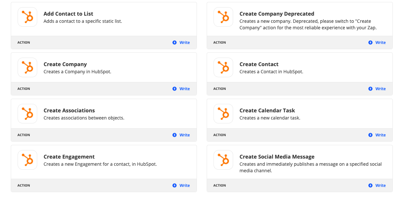Select the Create Contact title
This screenshot has height=197, width=400.
[x=259, y=64]
